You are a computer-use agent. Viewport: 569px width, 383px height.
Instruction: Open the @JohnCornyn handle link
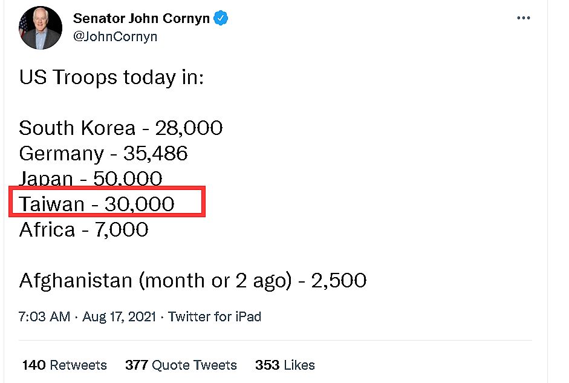tap(115, 37)
